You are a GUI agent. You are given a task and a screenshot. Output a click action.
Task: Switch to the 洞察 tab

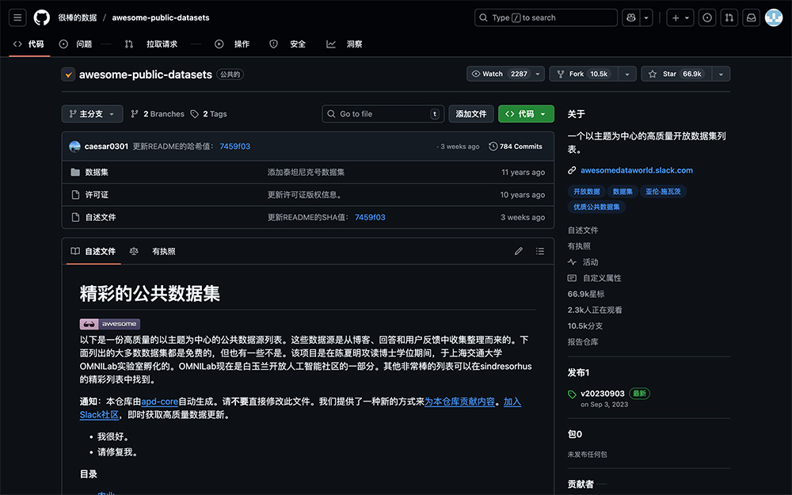(345, 44)
